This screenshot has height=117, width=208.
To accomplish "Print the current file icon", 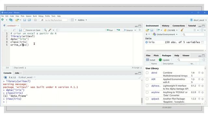I will pos(35,20).
